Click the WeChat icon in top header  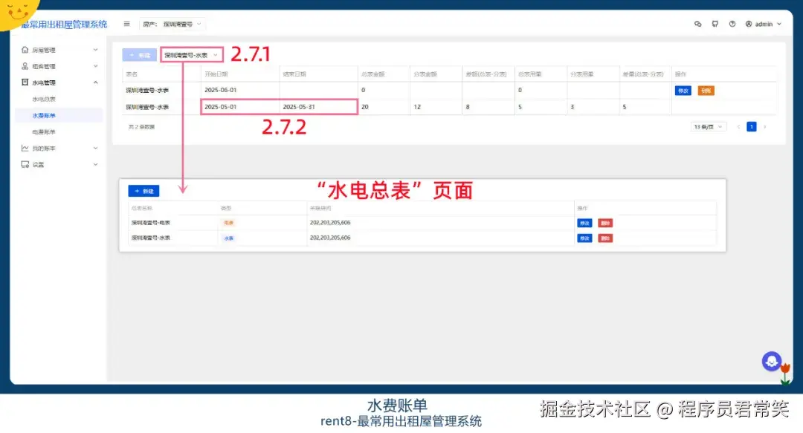(x=697, y=24)
